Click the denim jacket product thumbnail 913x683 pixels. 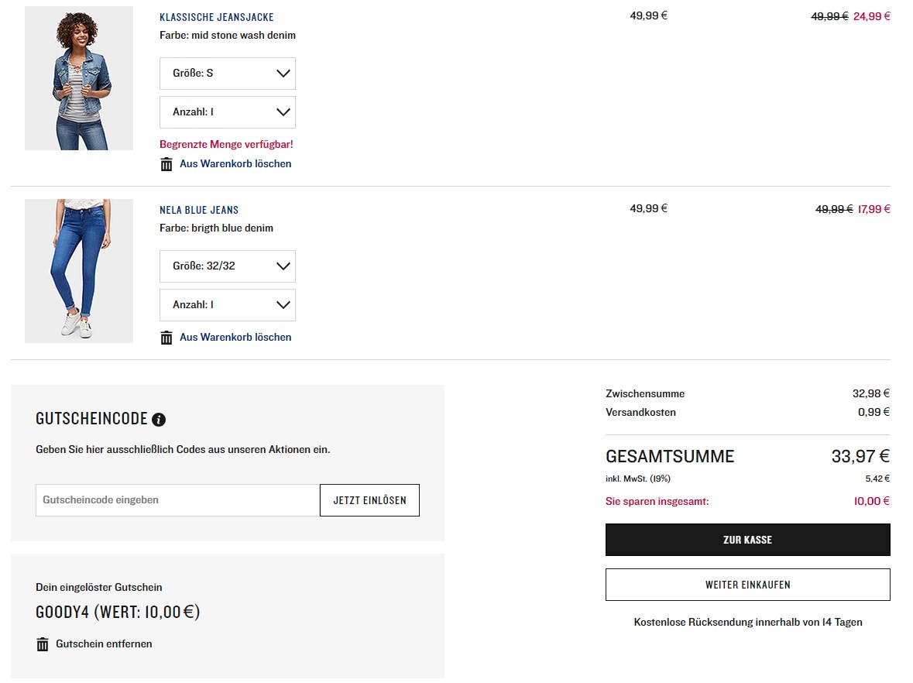click(79, 78)
